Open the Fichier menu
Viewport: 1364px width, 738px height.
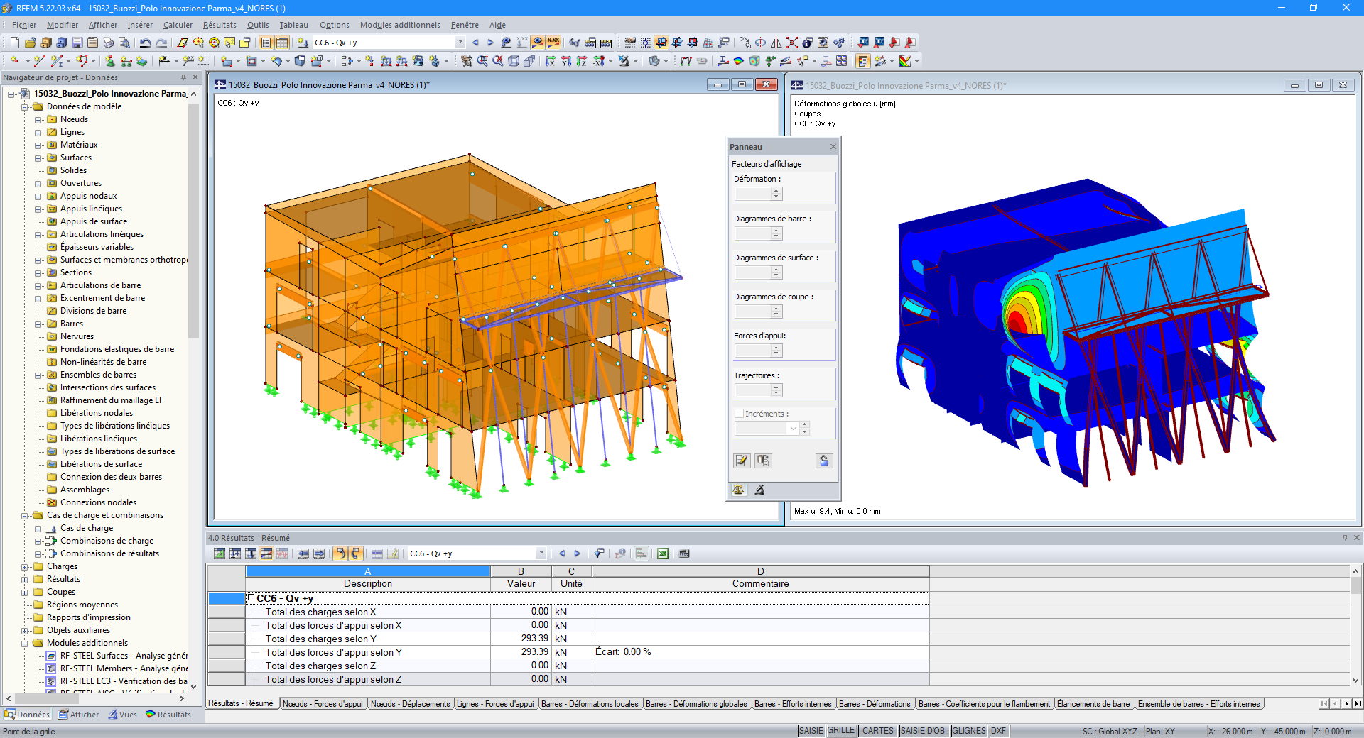pos(24,25)
